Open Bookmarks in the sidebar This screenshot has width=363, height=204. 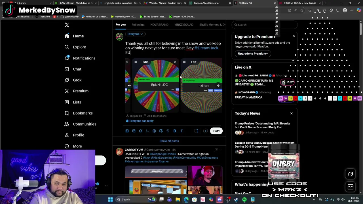pos(79,113)
